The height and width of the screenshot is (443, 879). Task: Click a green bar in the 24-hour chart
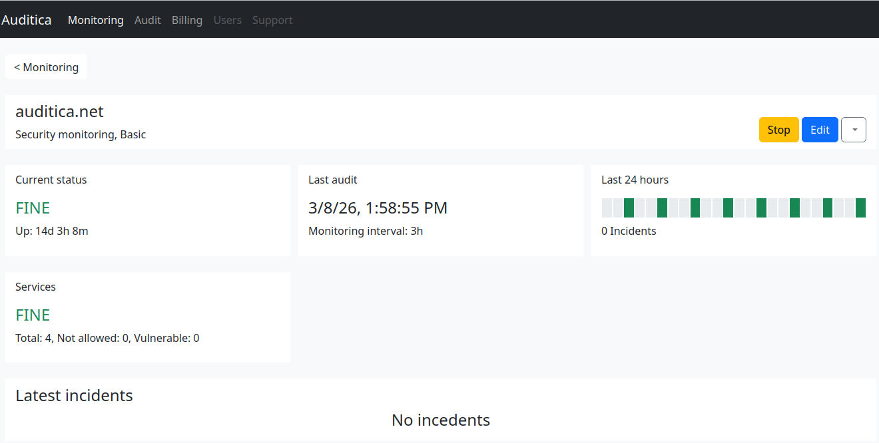coord(629,208)
